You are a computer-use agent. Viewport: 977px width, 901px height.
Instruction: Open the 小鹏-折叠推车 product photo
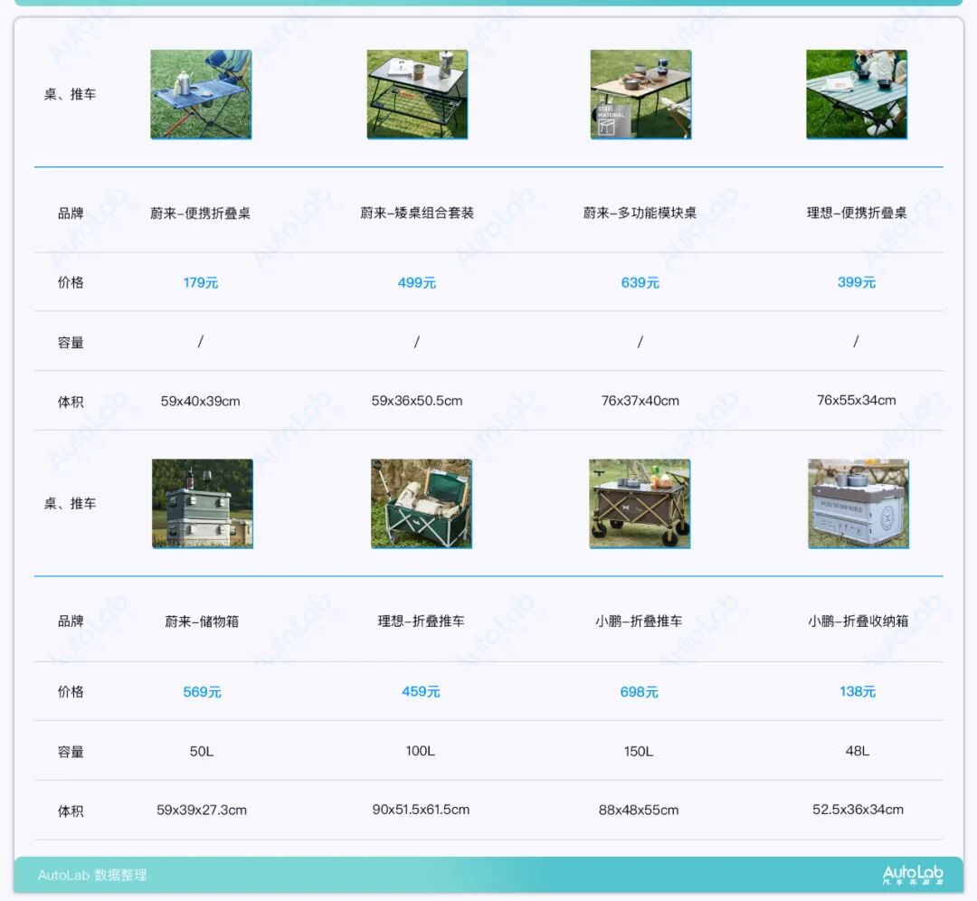coord(640,504)
